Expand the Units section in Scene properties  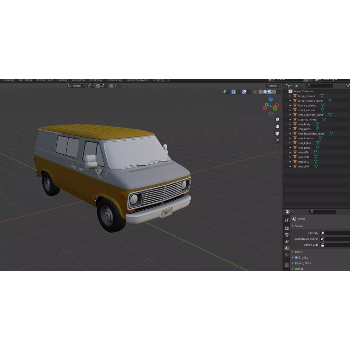click(x=298, y=252)
